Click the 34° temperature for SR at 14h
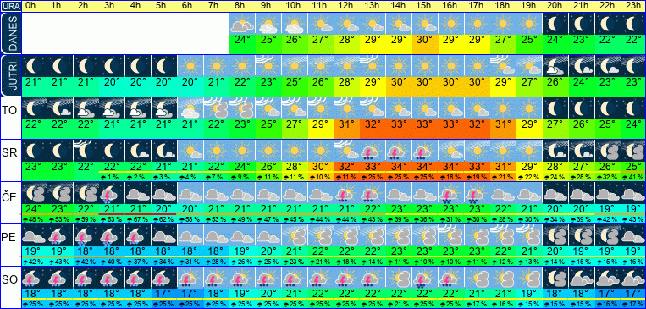646x309 pixels. (x=399, y=167)
